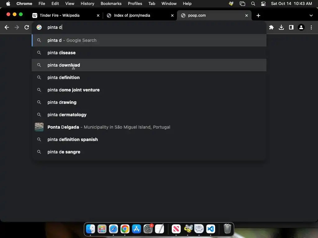318x238 pixels.
Task: Go back with the back arrow
Action: [x=7, y=27]
